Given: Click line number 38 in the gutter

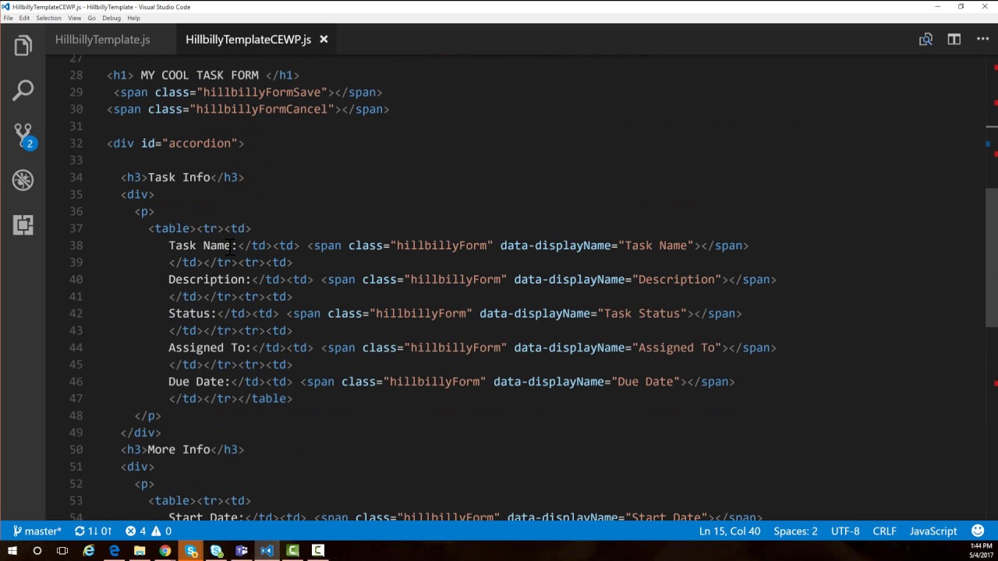Looking at the screenshot, I should [x=76, y=245].
